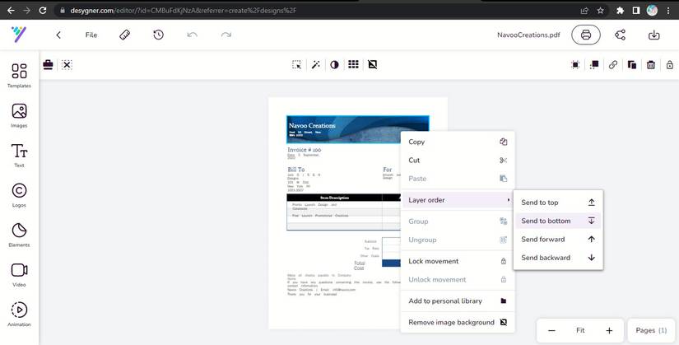Open version history clock icon
Screen dimensions: 679x345
click(x=159, y=35)
